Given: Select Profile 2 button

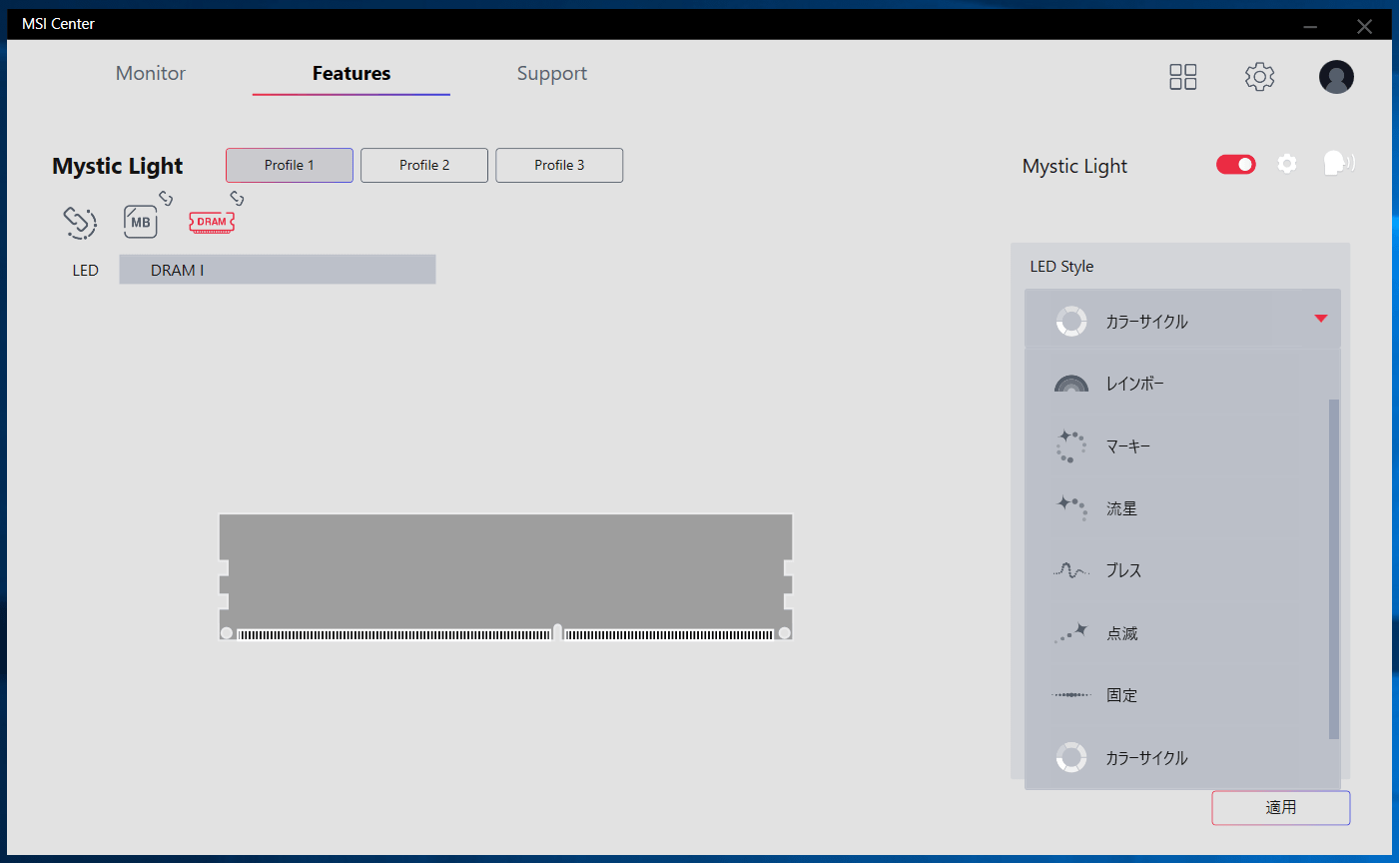Looking at the screenshot, I should [x=424, y=165].
